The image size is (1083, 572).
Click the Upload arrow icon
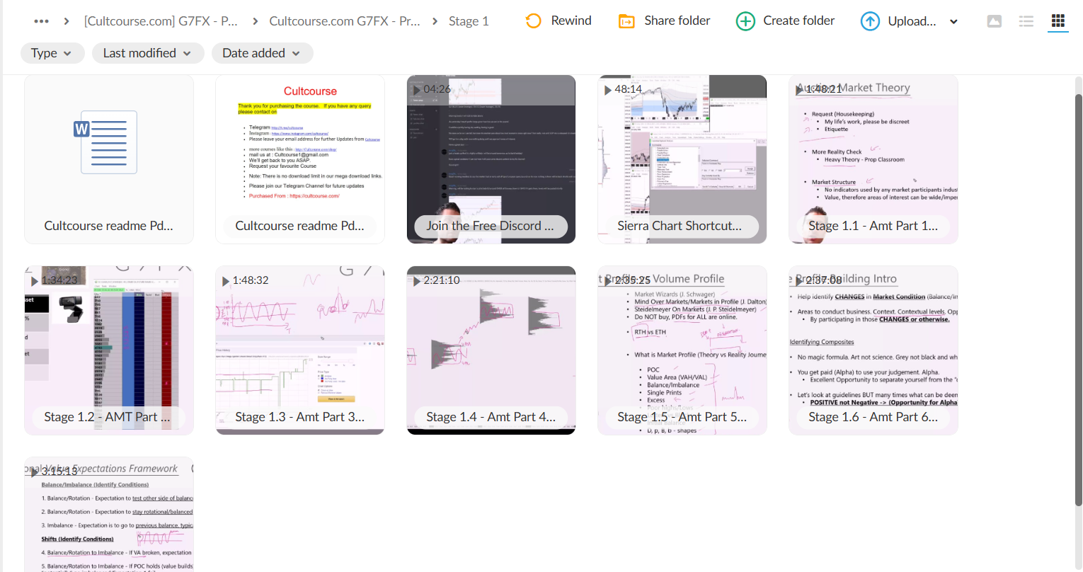[870, 21]
